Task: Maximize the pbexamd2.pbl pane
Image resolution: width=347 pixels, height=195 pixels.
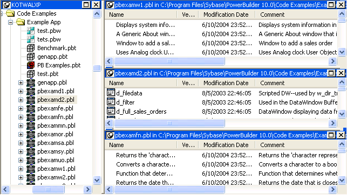Action: pos(331,73)
